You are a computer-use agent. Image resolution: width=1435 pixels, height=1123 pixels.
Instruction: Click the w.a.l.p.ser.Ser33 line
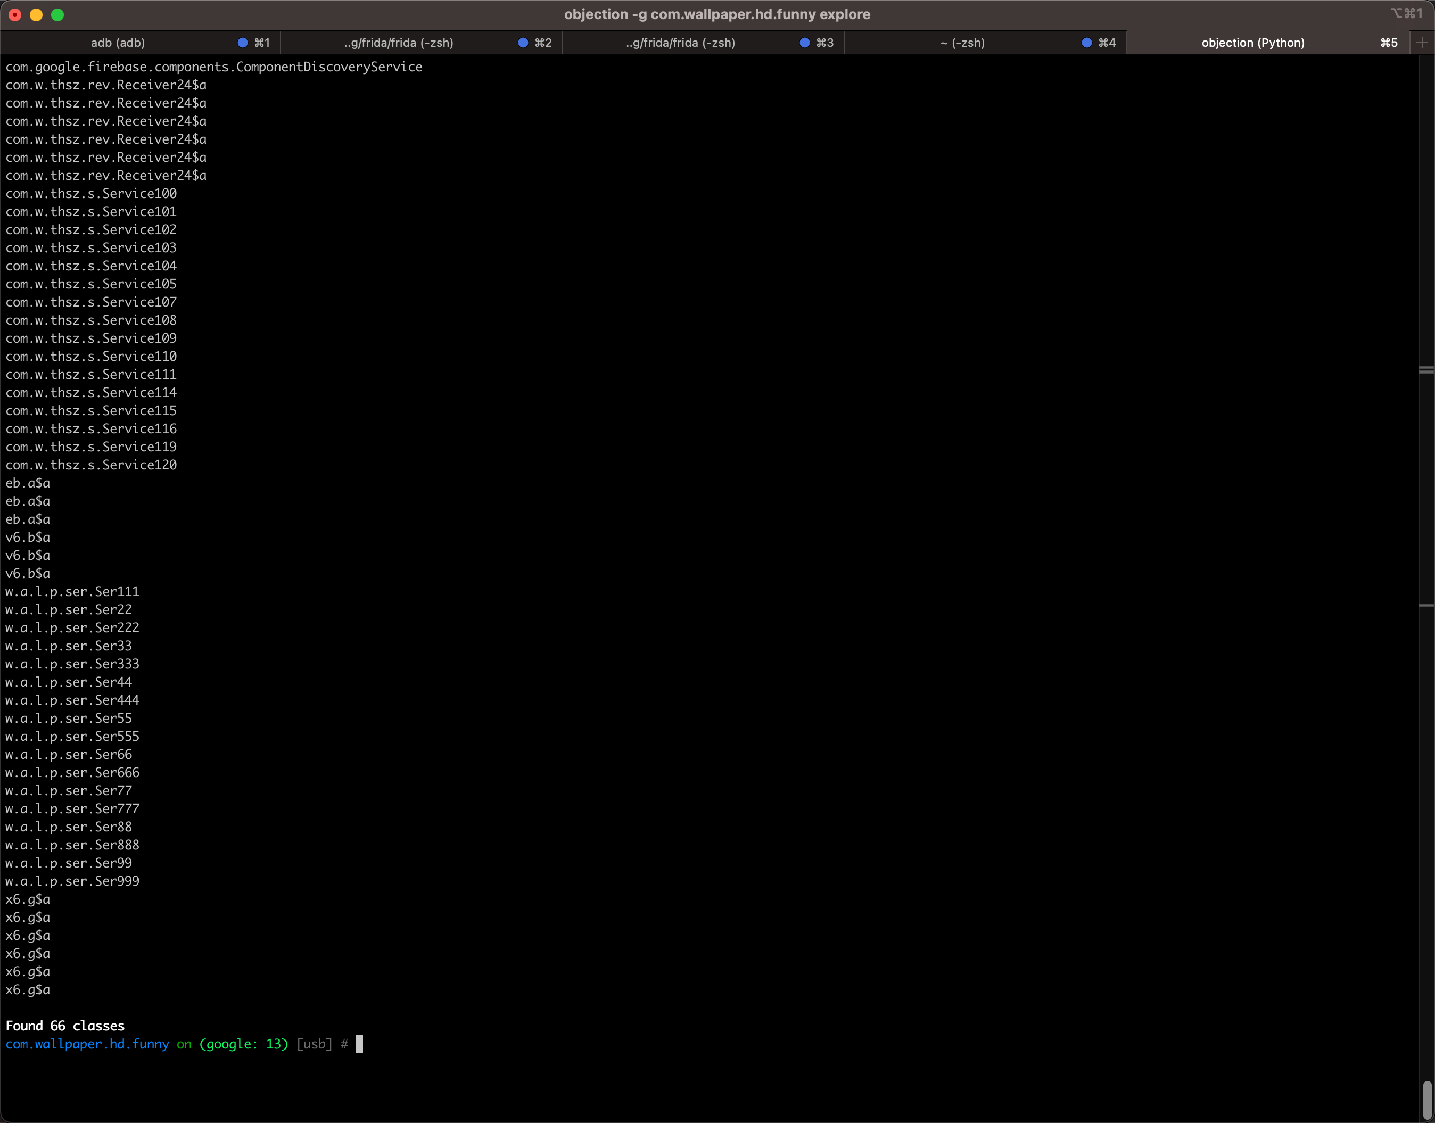tap(69, 646)
